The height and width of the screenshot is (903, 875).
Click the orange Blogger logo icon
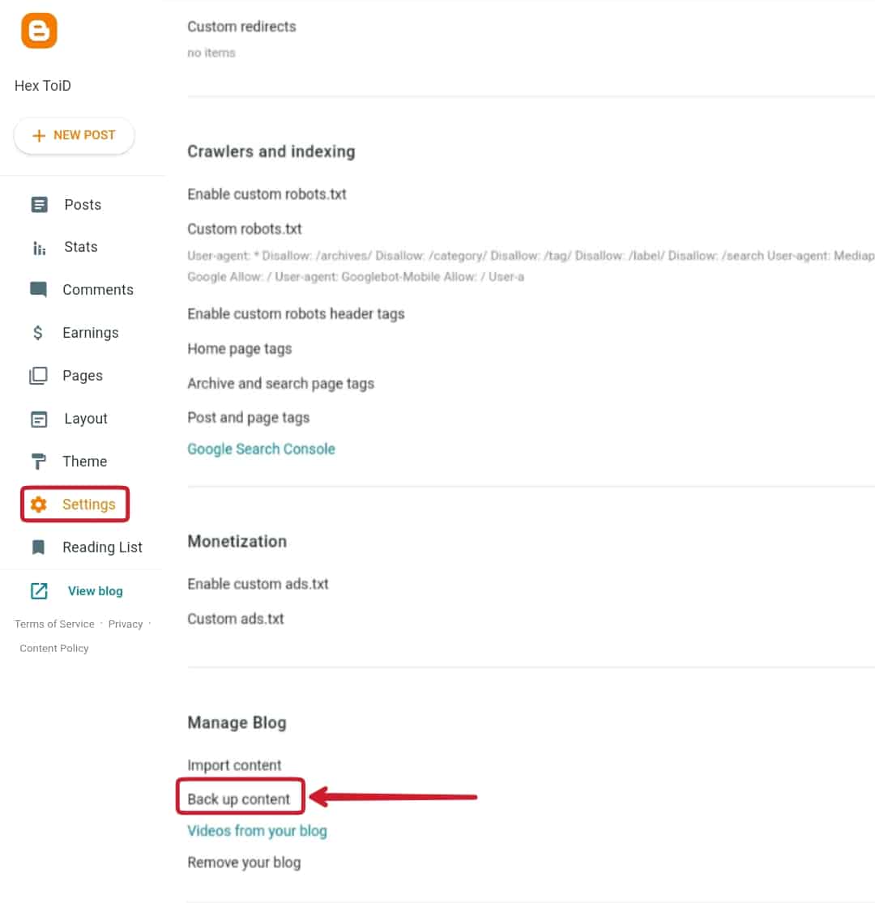39,31
